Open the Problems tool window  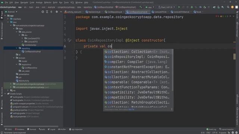(x=19, y=129)
